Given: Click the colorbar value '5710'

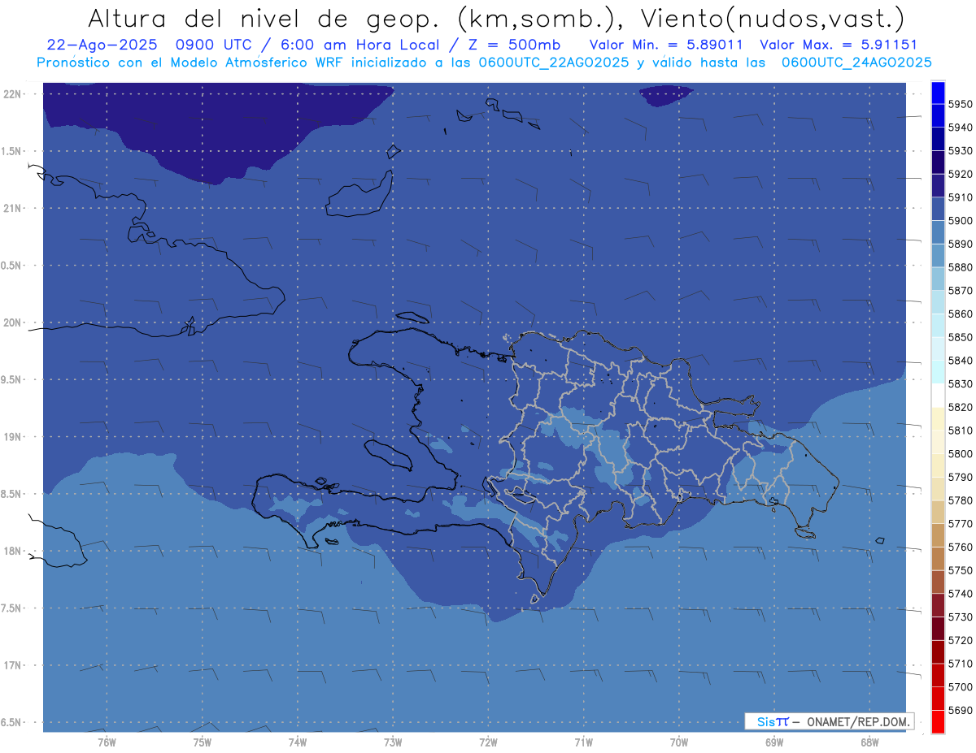Looking at the screenshot, I should click(961, 664).
